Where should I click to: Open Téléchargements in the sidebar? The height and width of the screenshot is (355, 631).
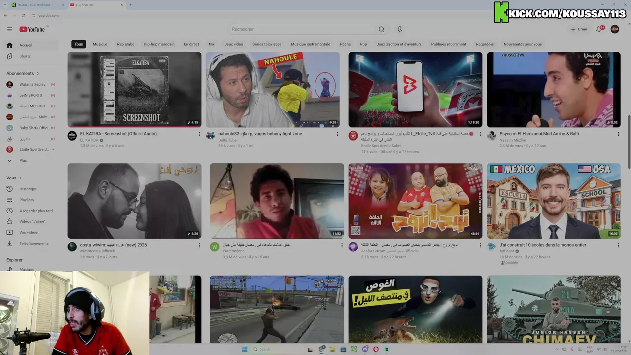[x=31, y=243]
